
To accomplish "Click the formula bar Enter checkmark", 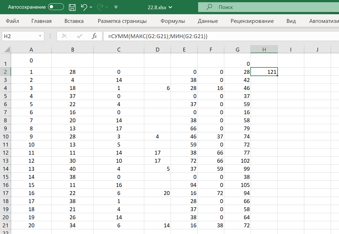I will tap(79, 36).
